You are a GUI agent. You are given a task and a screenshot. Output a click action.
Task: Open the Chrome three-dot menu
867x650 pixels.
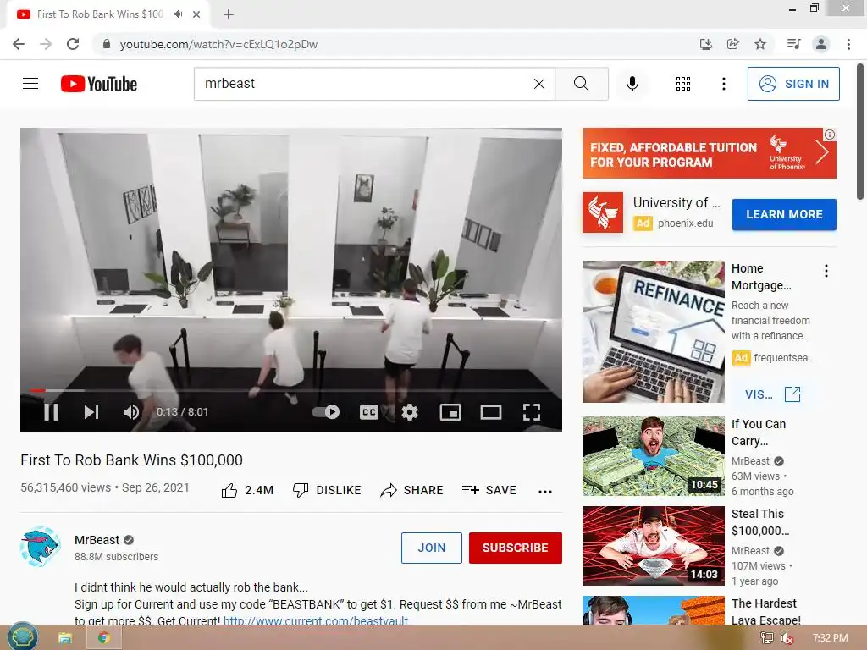[x=848, y=44]
